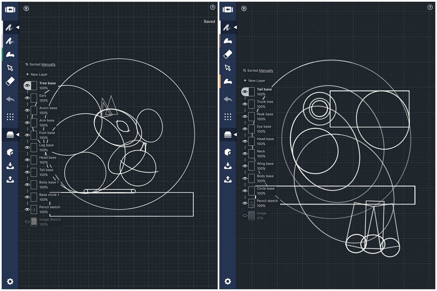
Task: Add New Layer in right screenshot
Action: click(254, 80)
